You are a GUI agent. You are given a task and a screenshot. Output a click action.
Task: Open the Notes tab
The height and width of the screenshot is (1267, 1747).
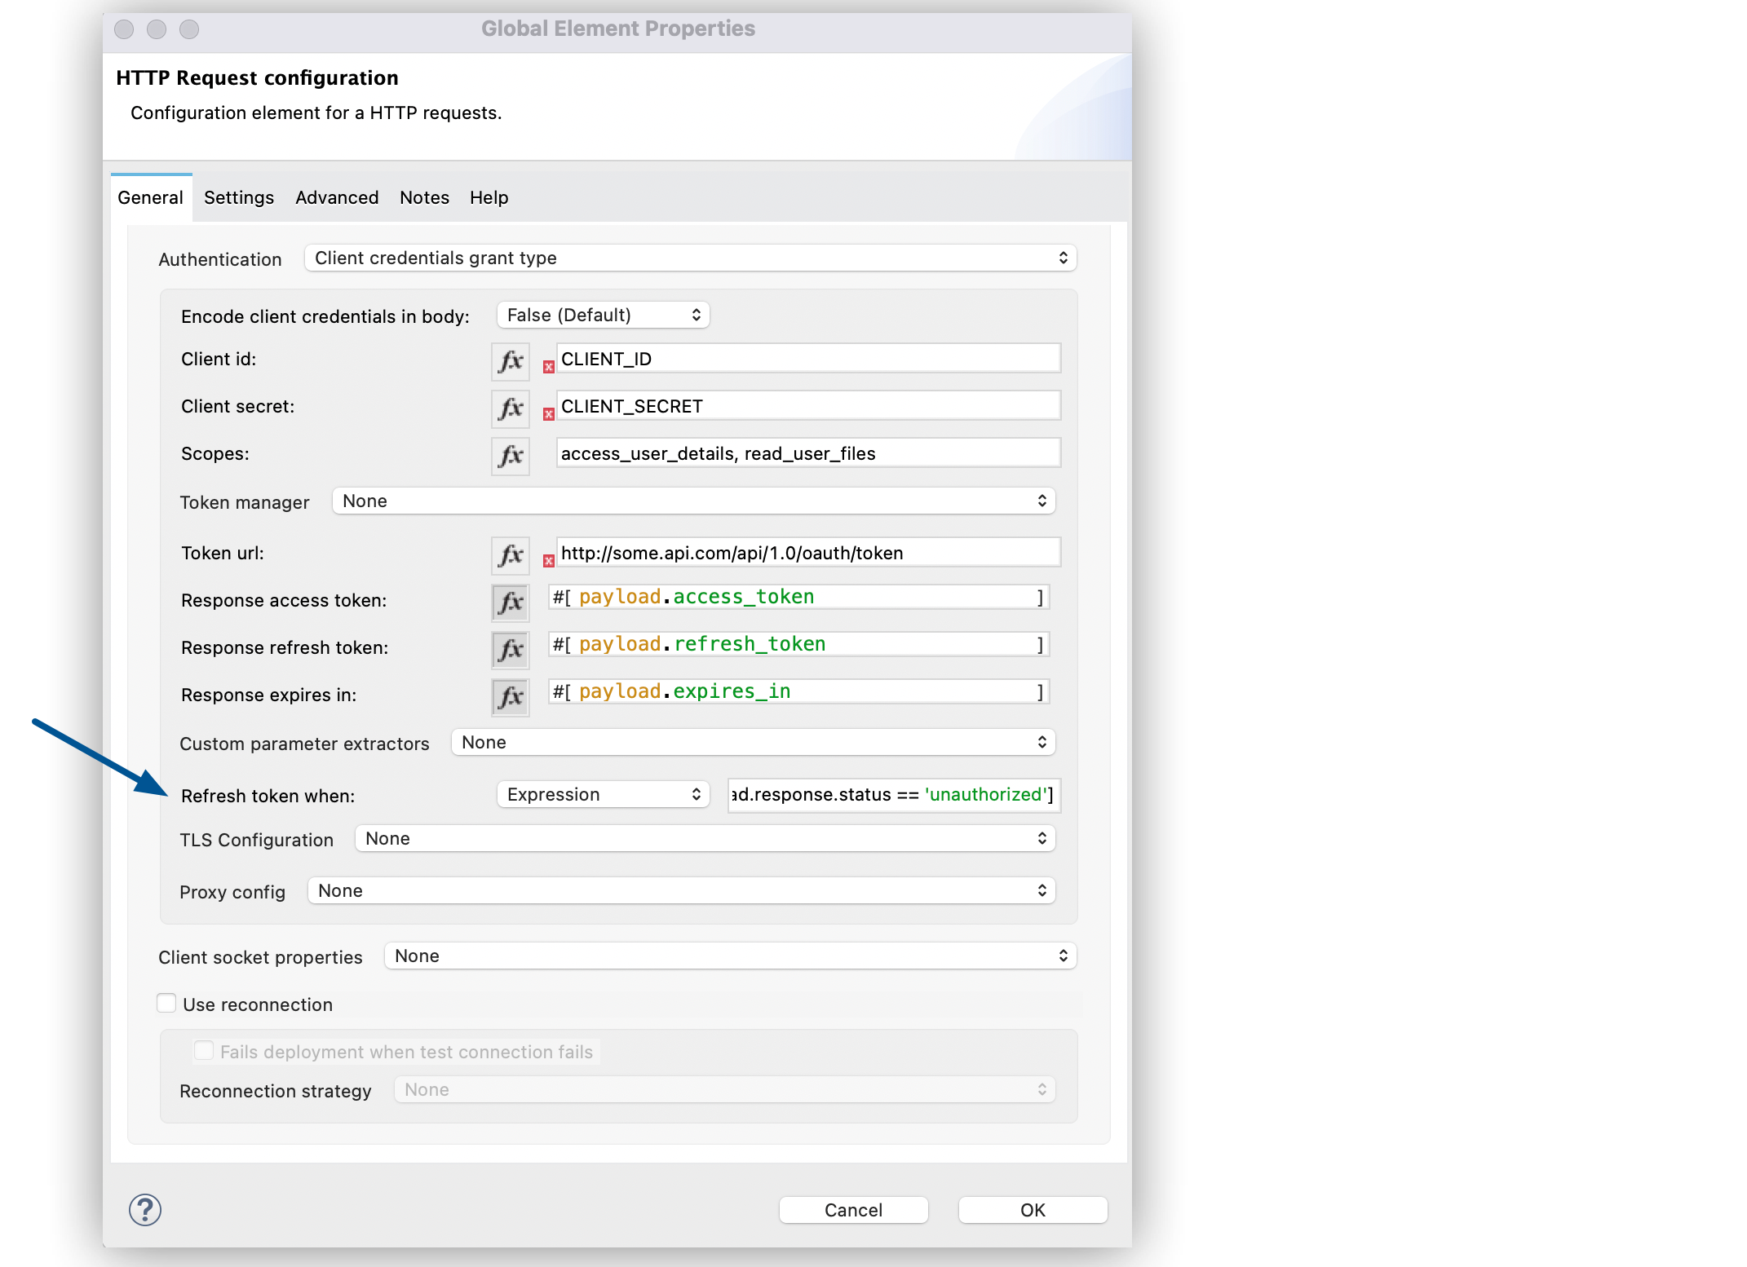click(424, 197)
